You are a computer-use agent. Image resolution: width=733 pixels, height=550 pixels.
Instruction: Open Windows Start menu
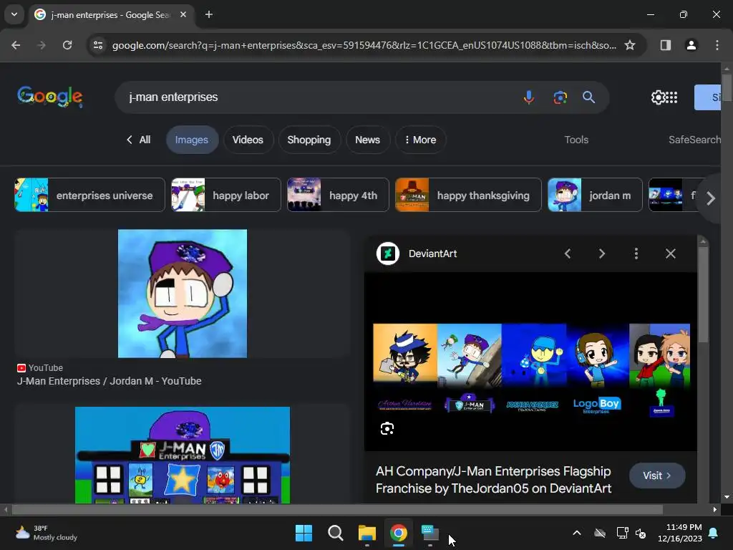304,533
